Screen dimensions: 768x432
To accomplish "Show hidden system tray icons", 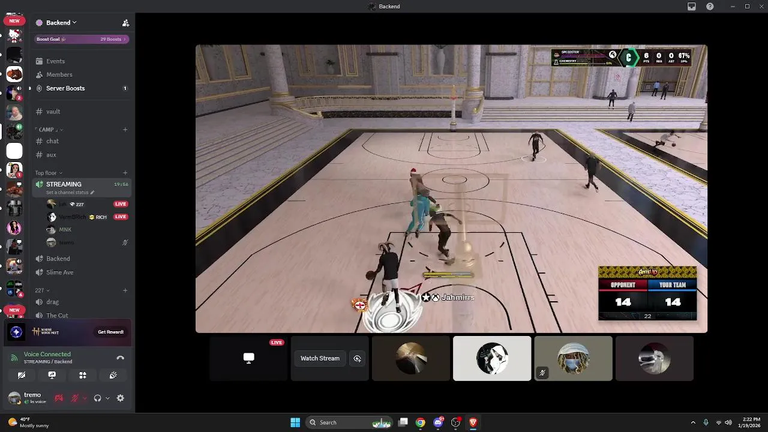I will point(693,422).
